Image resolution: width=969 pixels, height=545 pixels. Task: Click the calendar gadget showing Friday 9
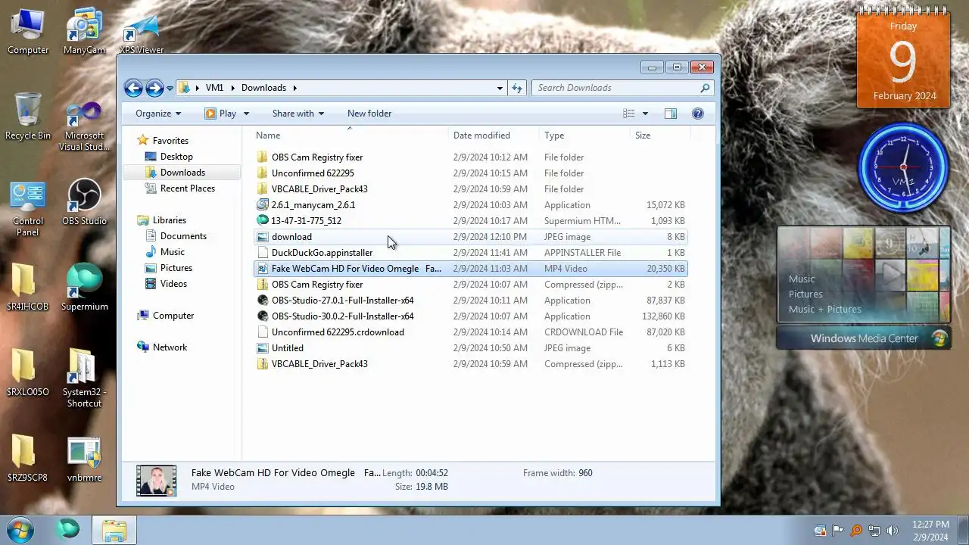pos(903,59)
